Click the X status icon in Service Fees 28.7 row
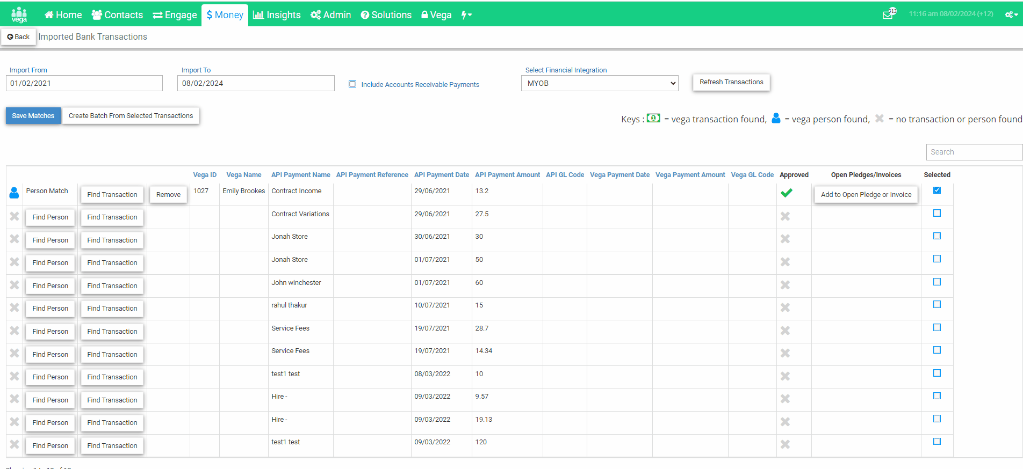Image resolution: width=1023 pixels, height=469 pixels. pyautogui.click(x=15, y=331)
